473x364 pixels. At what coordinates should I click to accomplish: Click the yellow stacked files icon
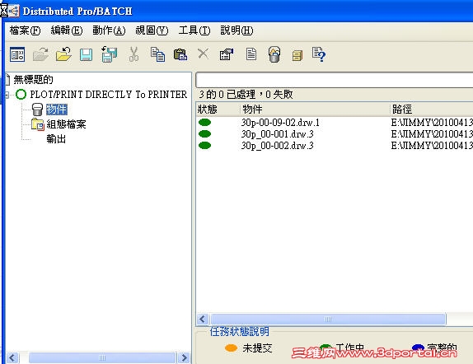(x=297, y=55)
